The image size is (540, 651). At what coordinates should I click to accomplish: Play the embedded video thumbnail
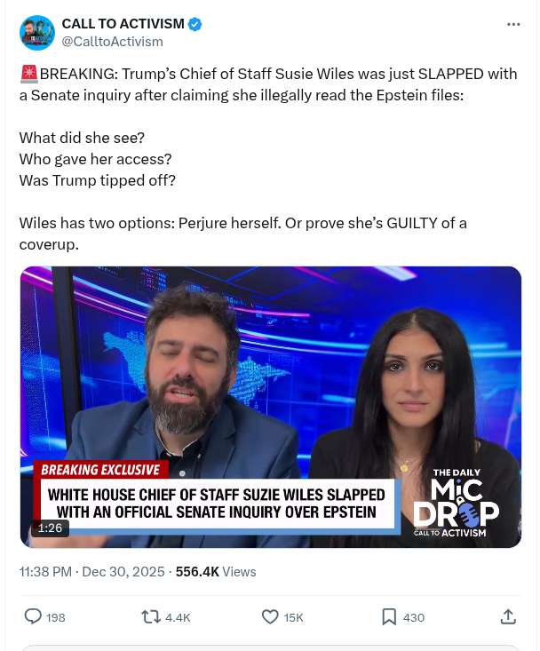[x=271, y=407]
